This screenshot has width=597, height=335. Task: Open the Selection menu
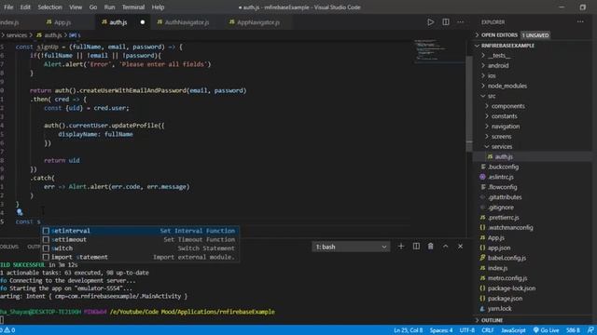click(49, 7)
